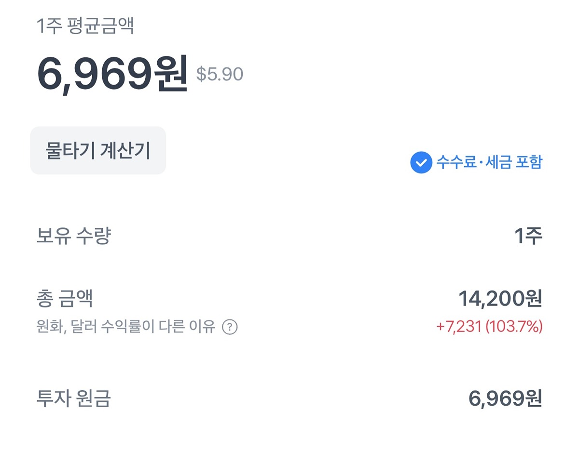Image resolution: width=579 pixels, height=450 pixels.
Task: Toggle the blue checkmark for fee inclusion
Action: pyautogui.click(x=421, y=163)
